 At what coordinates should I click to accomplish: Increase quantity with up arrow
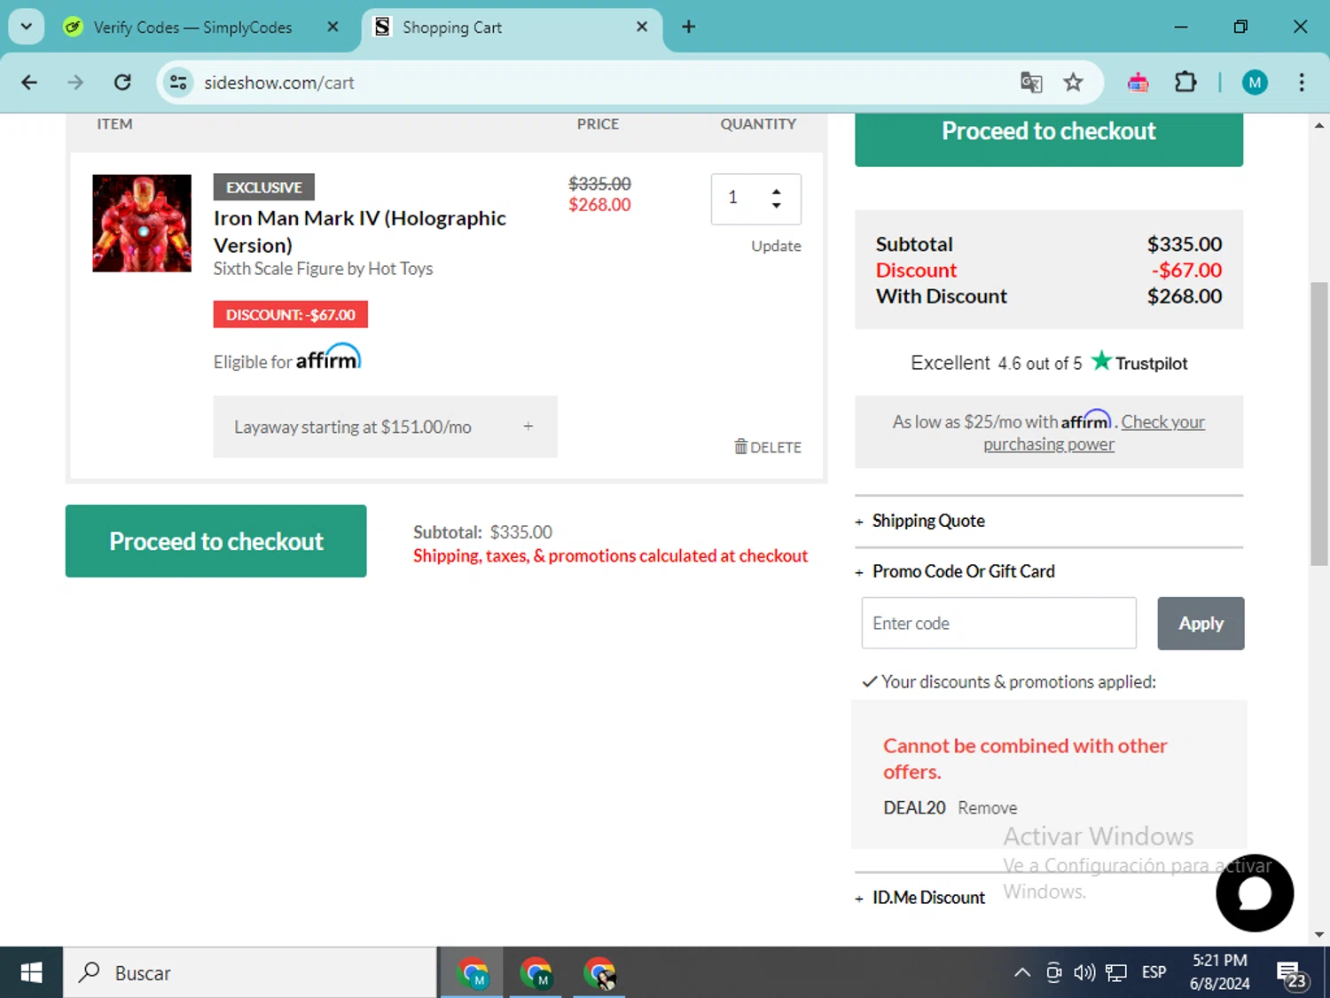[x=777, y=191]
